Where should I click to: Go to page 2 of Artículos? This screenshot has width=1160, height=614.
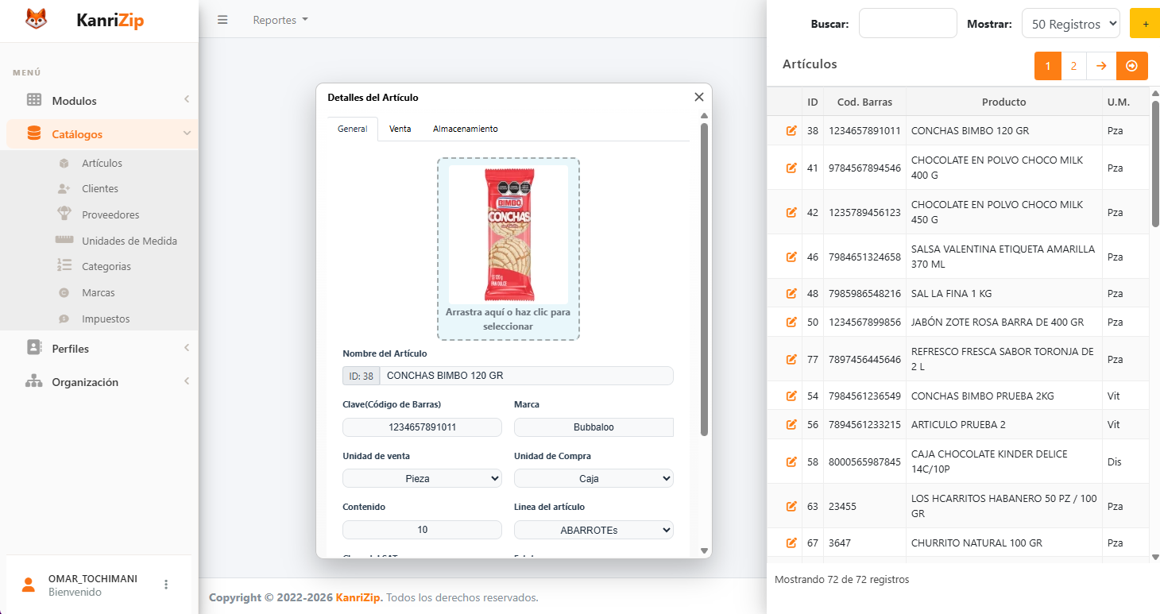point(1074,66)
